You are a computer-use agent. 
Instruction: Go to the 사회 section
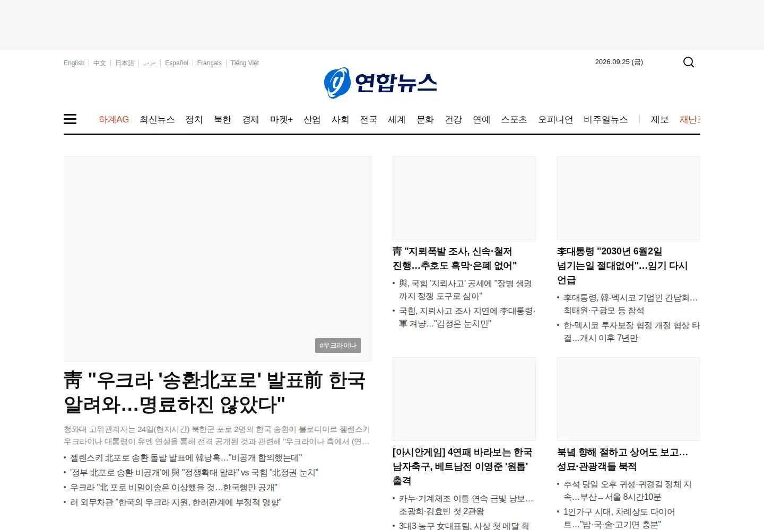tap(340, 120)
